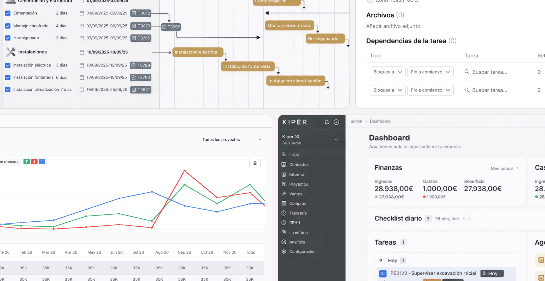Open Todos los proyectos dropdown

tap(232, 140)
